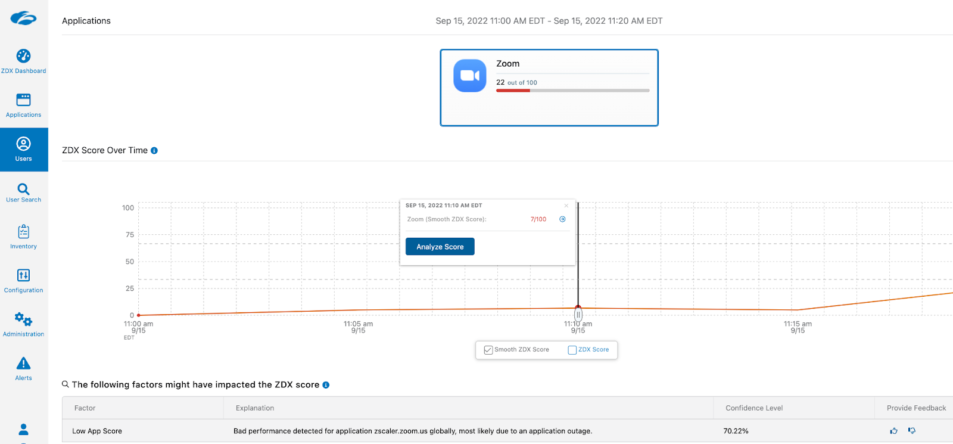Click the thumbs up feedback icon
This screenshot has height=444, width=953.
pyautogui.click(x=893, y=431)
